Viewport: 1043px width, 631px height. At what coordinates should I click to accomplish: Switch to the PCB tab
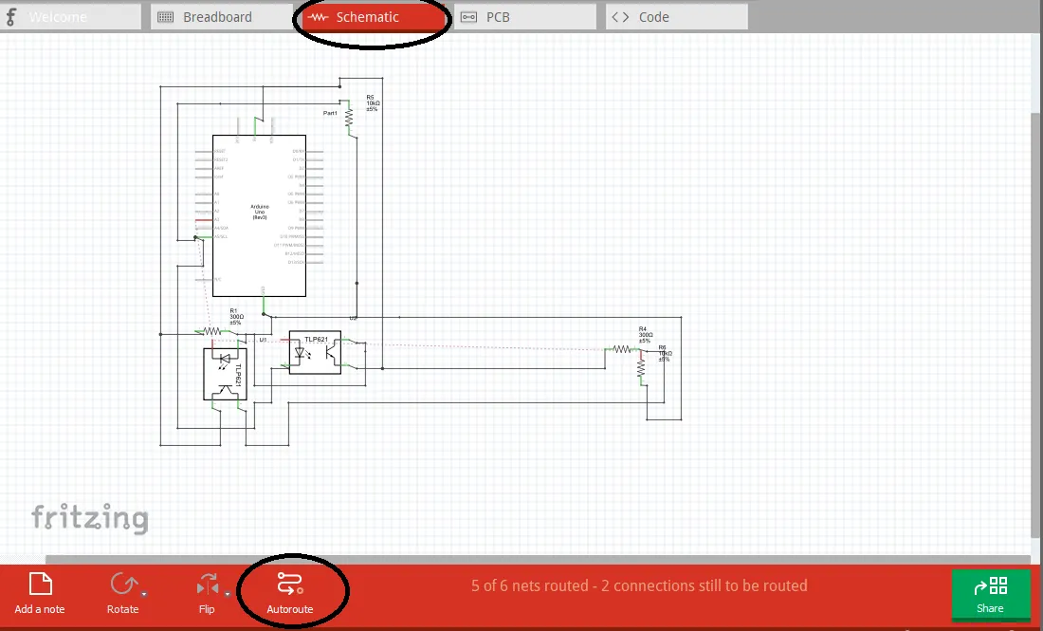[525, 17]
